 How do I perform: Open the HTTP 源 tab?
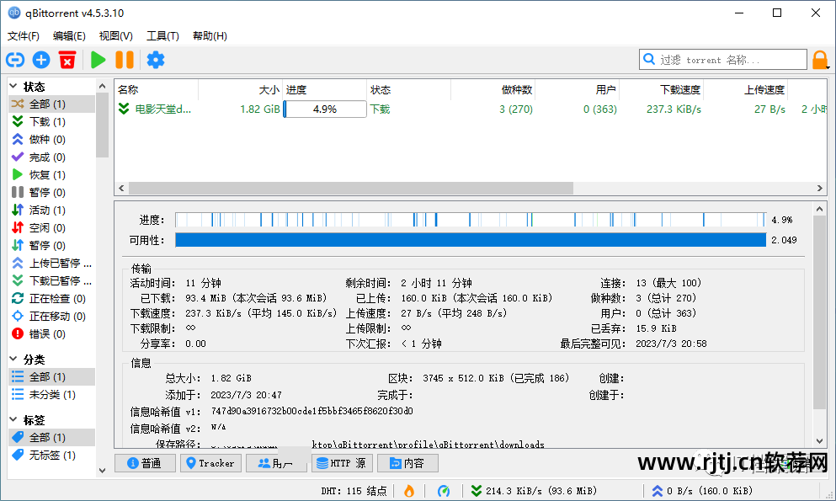342,462
